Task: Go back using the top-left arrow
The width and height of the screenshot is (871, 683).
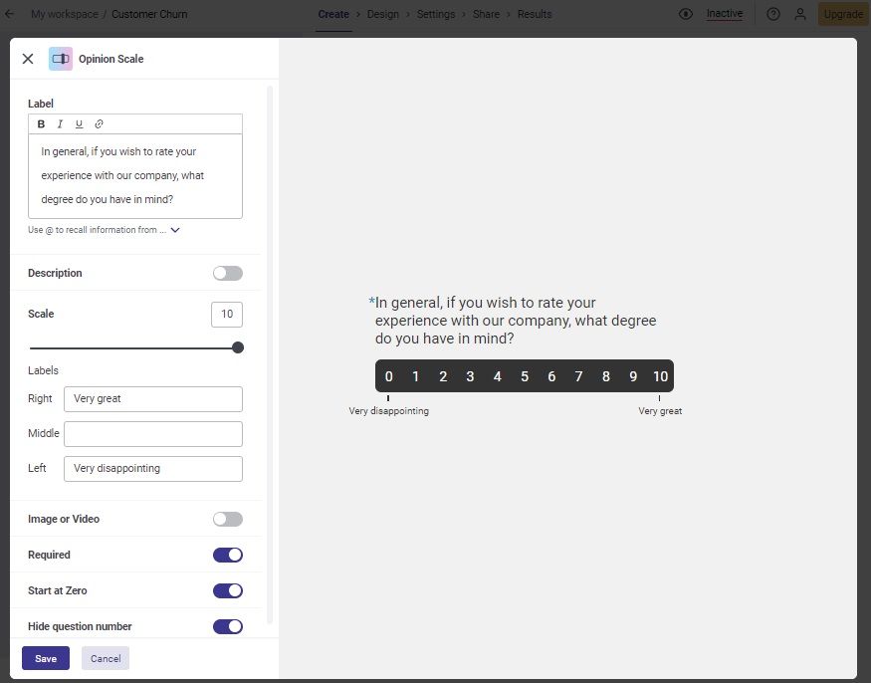Action: [x=9, y=14]
